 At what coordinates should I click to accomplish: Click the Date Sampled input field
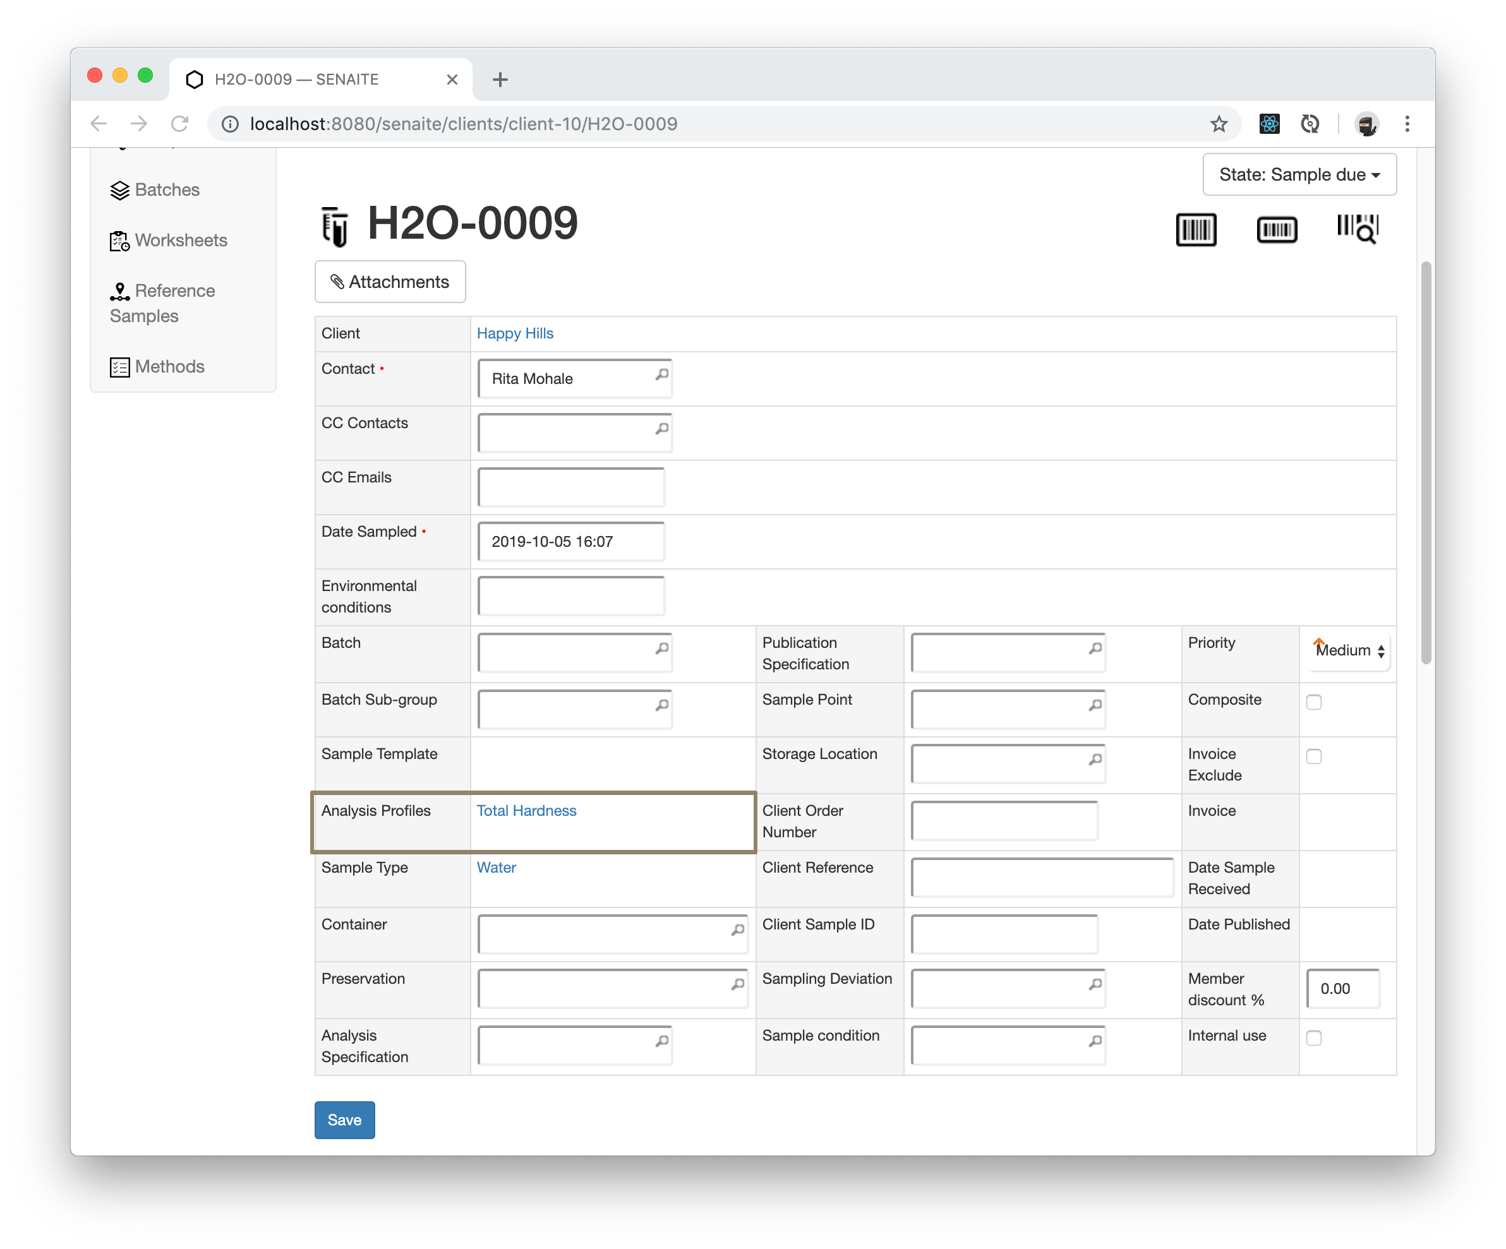click(x=569, y=540)
